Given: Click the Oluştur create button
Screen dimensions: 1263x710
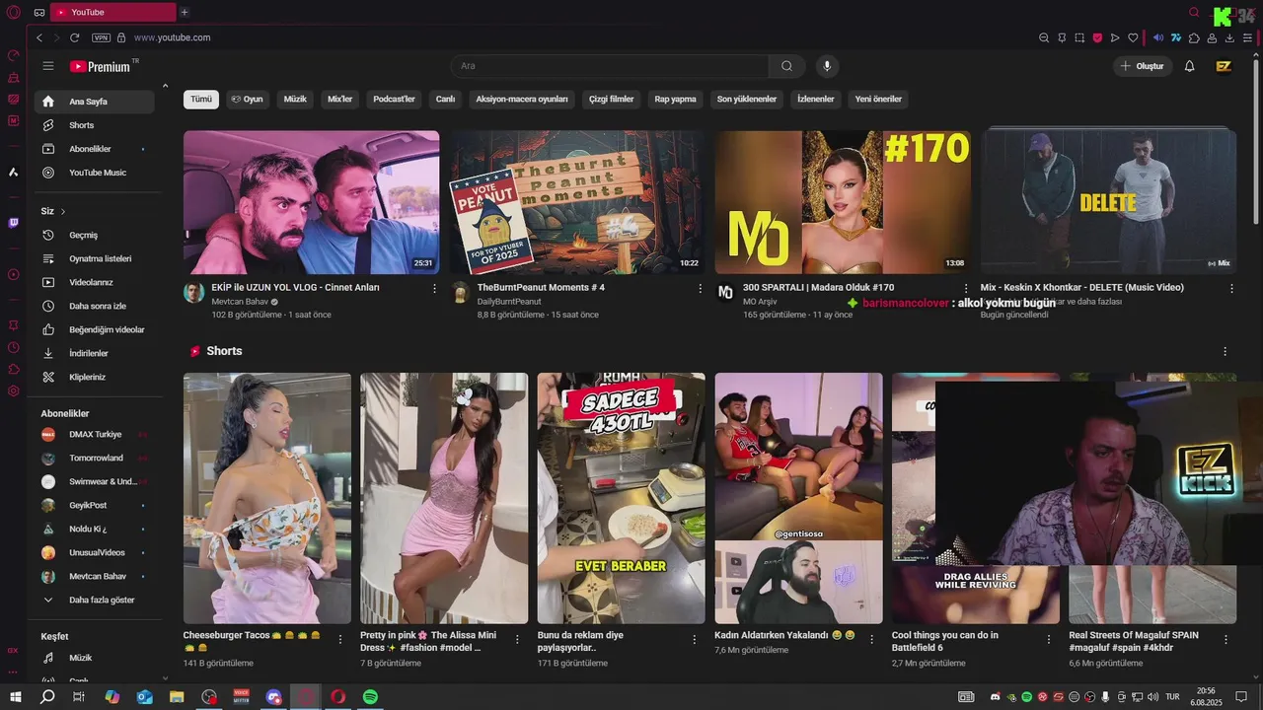Looking at the screenshot, I should 1142,66.
